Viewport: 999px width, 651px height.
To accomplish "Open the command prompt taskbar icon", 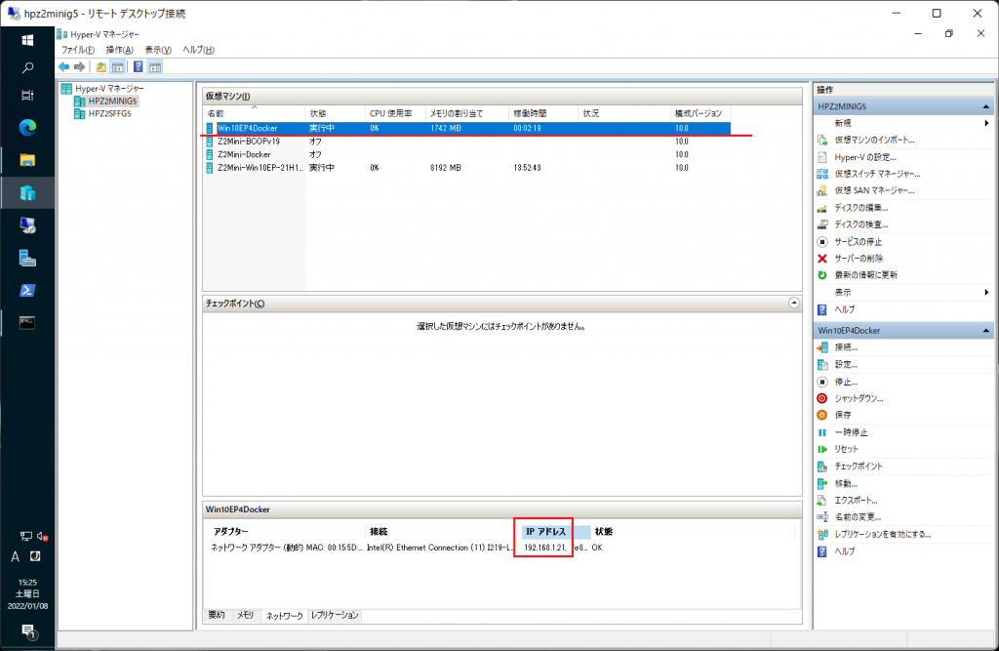I will point(27,323).
